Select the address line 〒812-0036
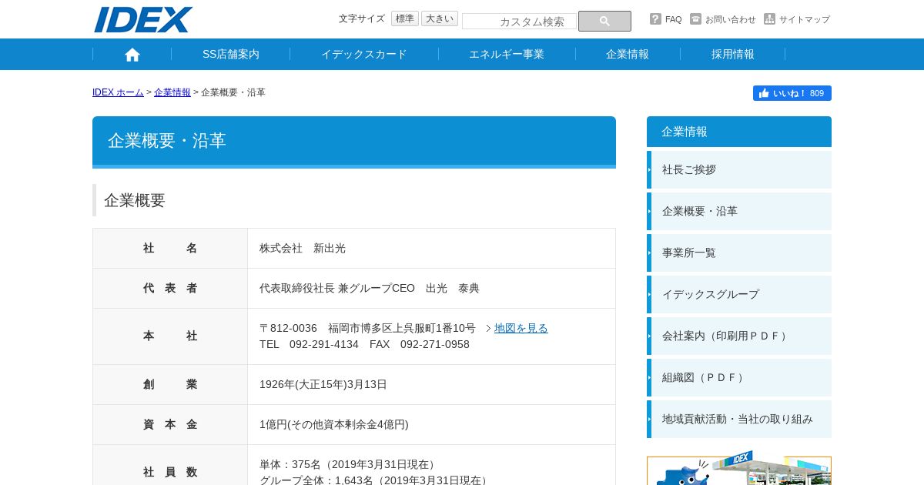 (367, 328)
